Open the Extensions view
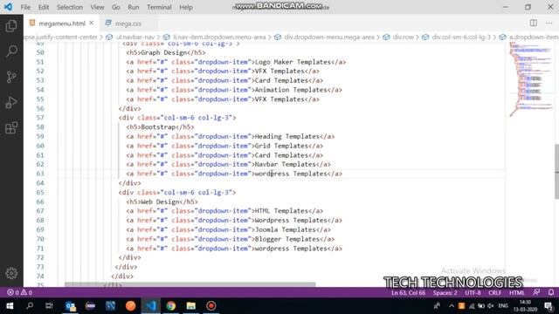559x314 pixels. [x=11, y=128]
